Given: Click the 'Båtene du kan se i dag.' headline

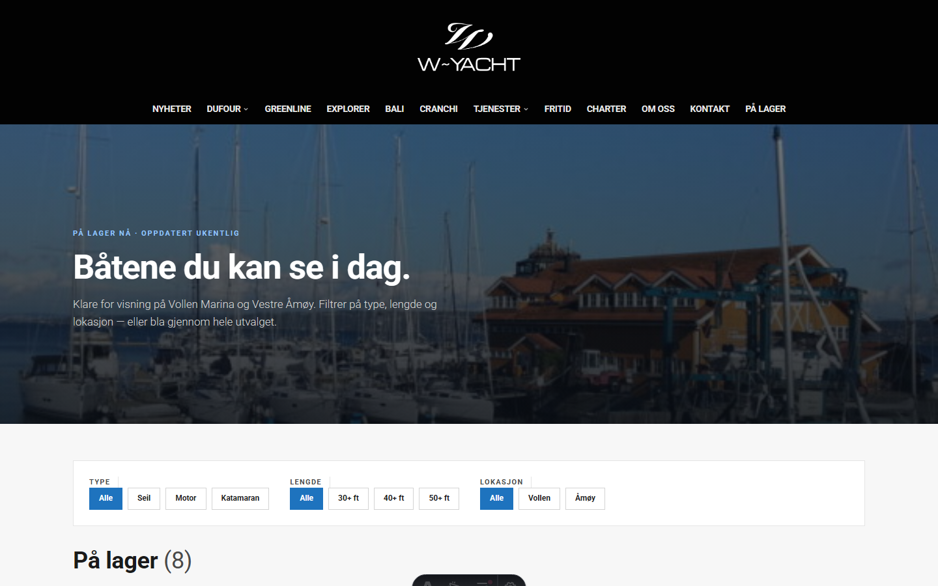Looking at the screenshot, I should click(242, 268).
